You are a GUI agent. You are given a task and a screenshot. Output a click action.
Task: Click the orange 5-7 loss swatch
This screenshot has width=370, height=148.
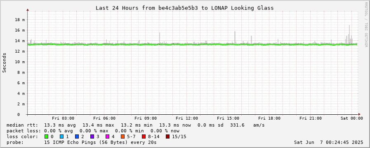[123, 136]
